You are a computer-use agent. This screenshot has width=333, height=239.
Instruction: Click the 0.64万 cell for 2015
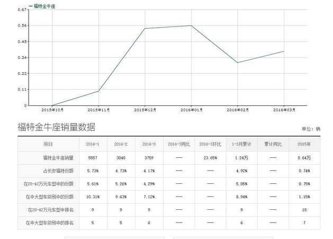point(304,158)
